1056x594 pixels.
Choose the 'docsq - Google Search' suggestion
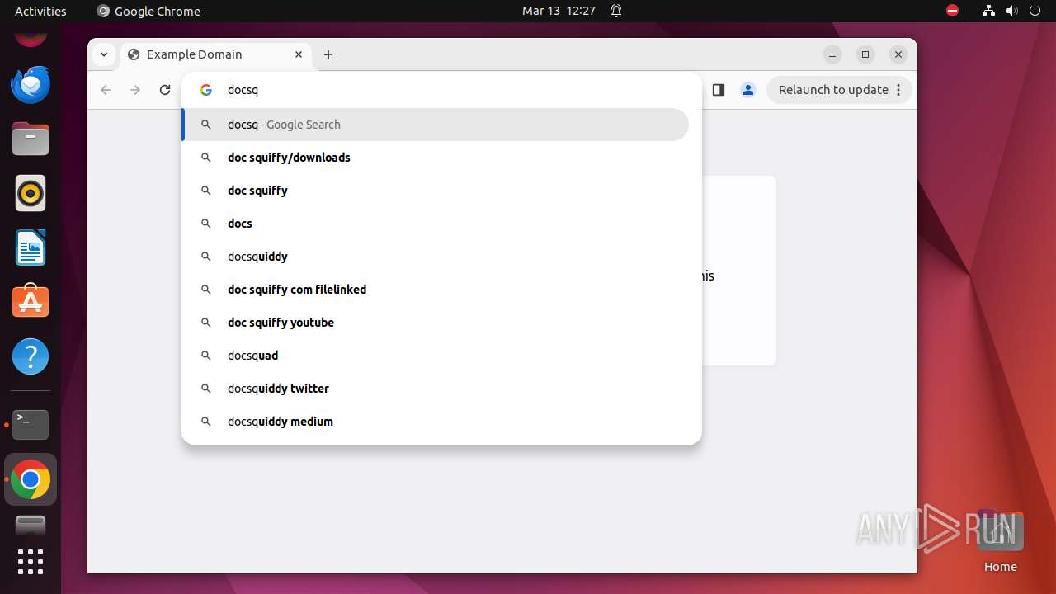click(x=436, y=125)
